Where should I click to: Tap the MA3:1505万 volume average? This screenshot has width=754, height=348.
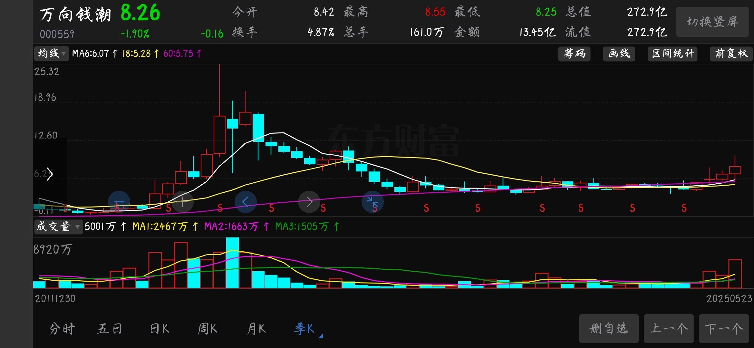[x=302, y=227]
